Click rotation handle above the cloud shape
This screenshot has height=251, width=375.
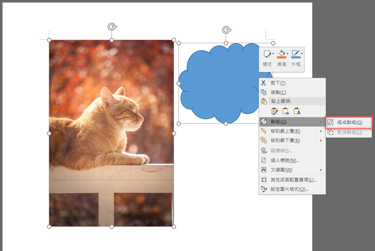pos(226,30)
